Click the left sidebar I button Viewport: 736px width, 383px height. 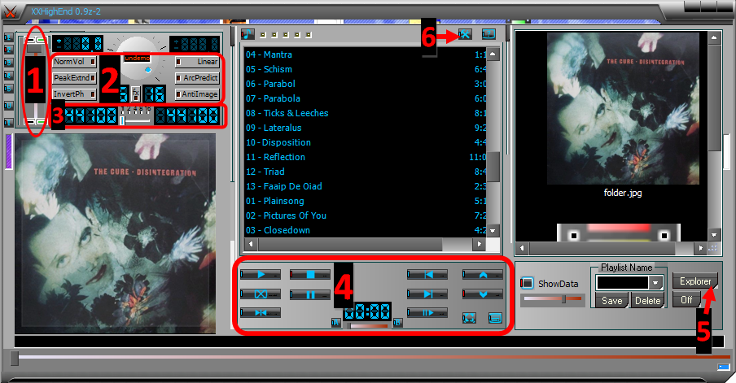[x=8, y=122]
